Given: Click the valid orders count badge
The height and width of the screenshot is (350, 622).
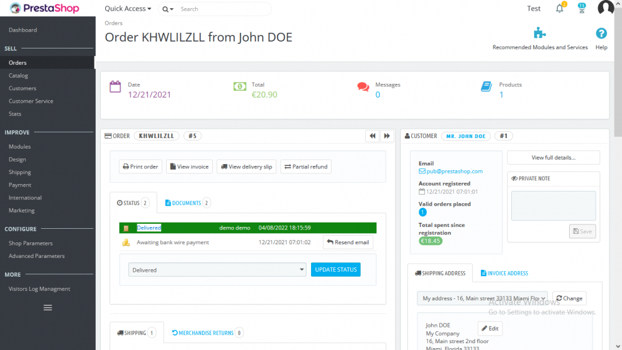Looking at the screenshot, I should coord(422,213).
